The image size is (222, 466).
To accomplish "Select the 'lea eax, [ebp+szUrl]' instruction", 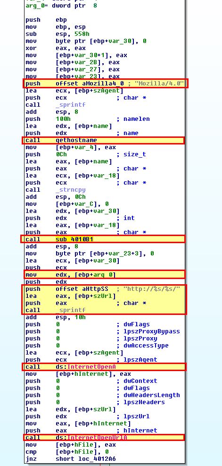I will (x=71, y=296).
